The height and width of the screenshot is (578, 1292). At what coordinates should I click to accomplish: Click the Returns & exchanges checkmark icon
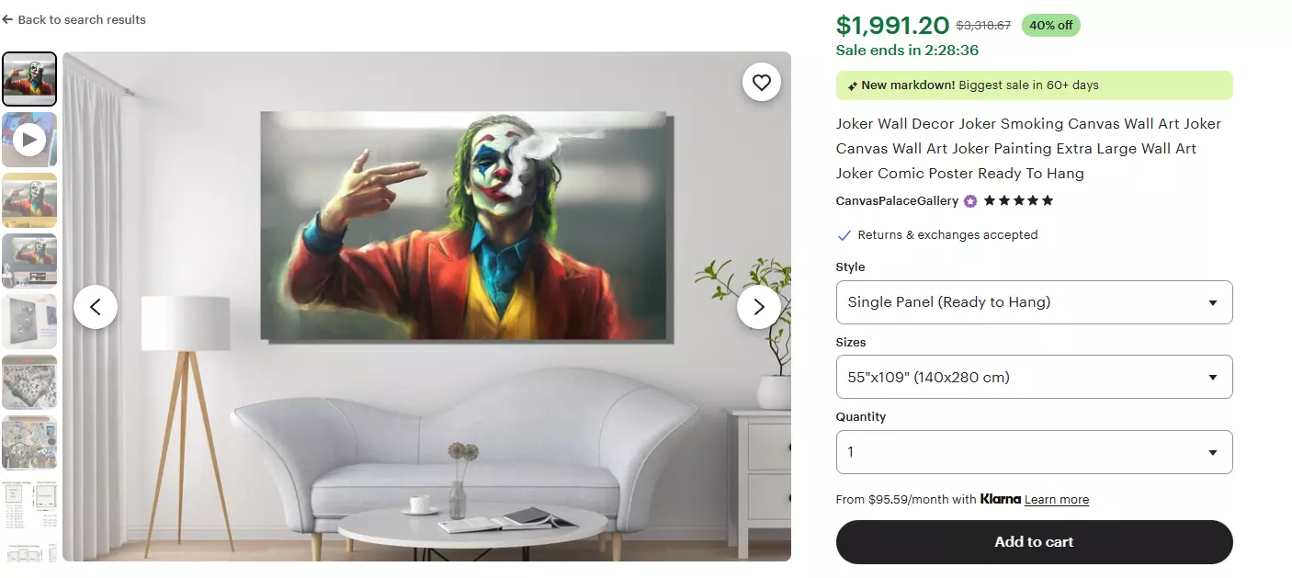[844, 235]
